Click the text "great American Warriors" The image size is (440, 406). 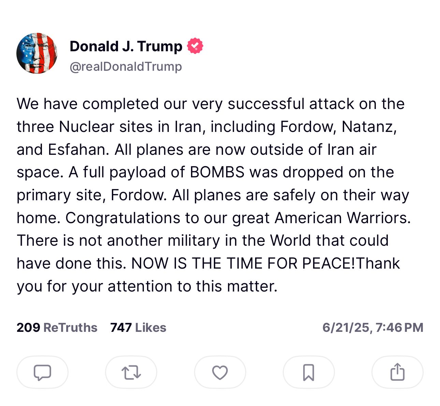tap(321, 218)
